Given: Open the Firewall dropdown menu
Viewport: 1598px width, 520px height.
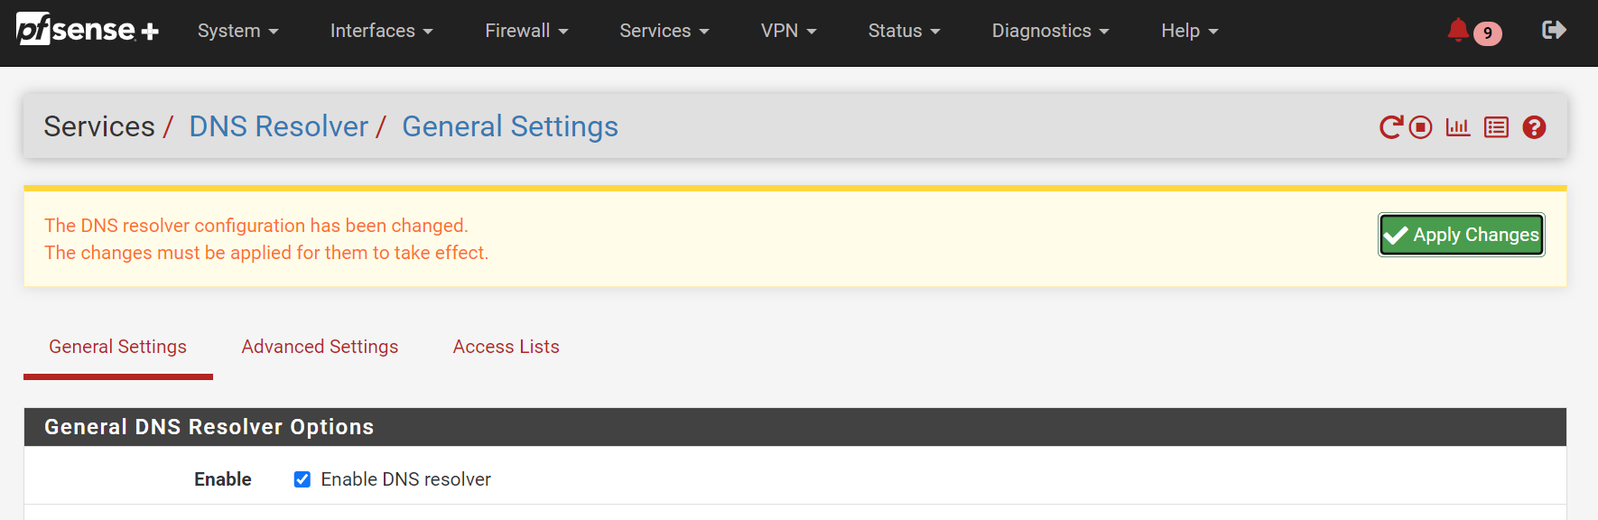Looking at the screenshot, I should 526,31.
